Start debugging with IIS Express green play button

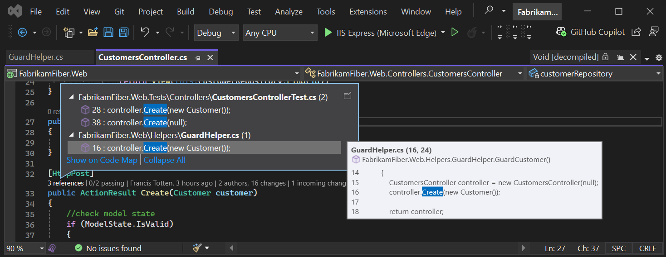click(x=328, y=33)
